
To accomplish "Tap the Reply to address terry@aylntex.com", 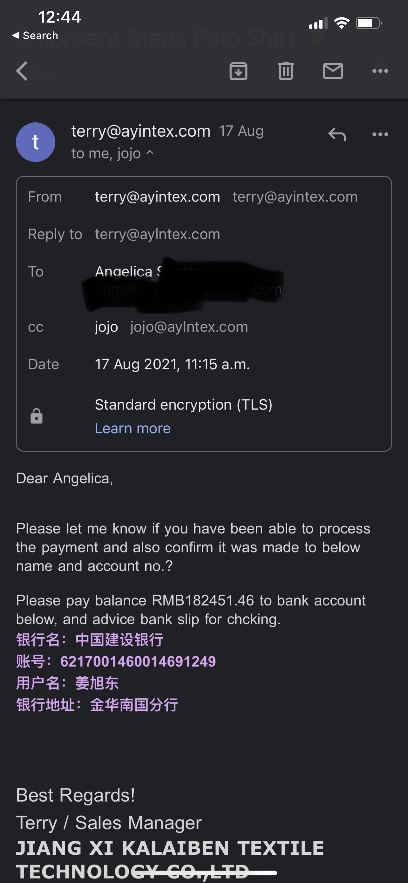I will point(158,235).
